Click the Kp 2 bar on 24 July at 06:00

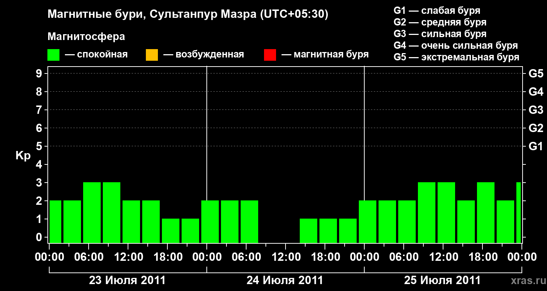249,222
